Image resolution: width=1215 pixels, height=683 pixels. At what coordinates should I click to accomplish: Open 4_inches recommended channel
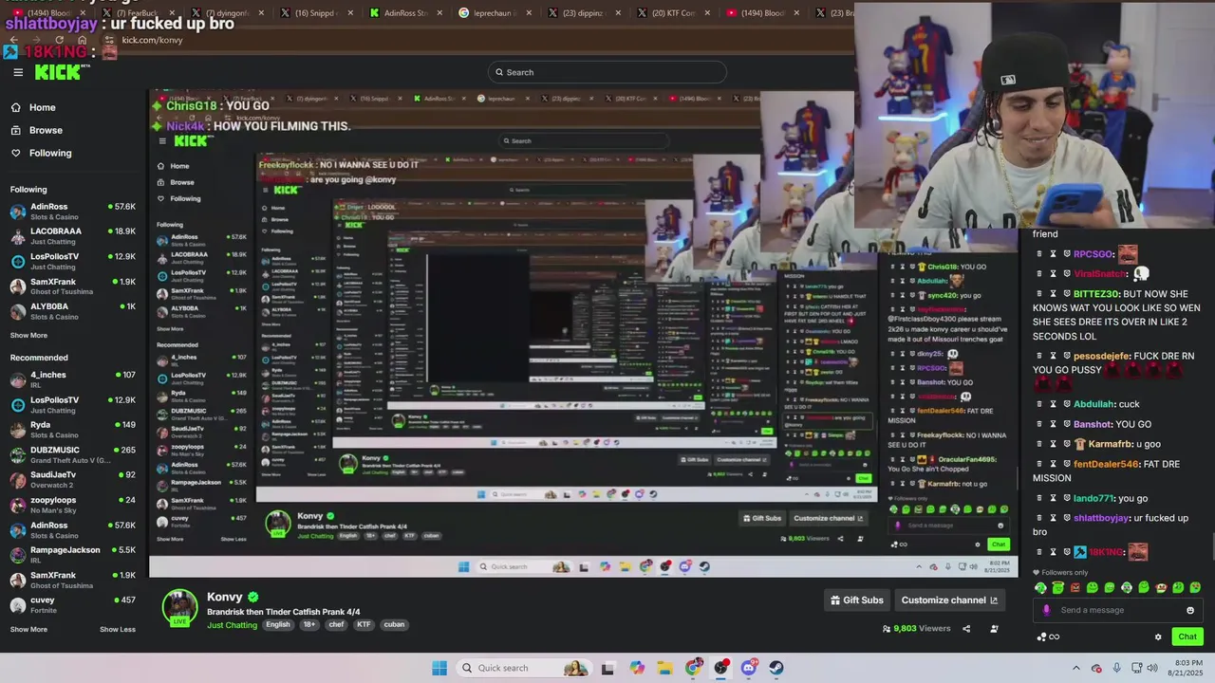[73, 379]
